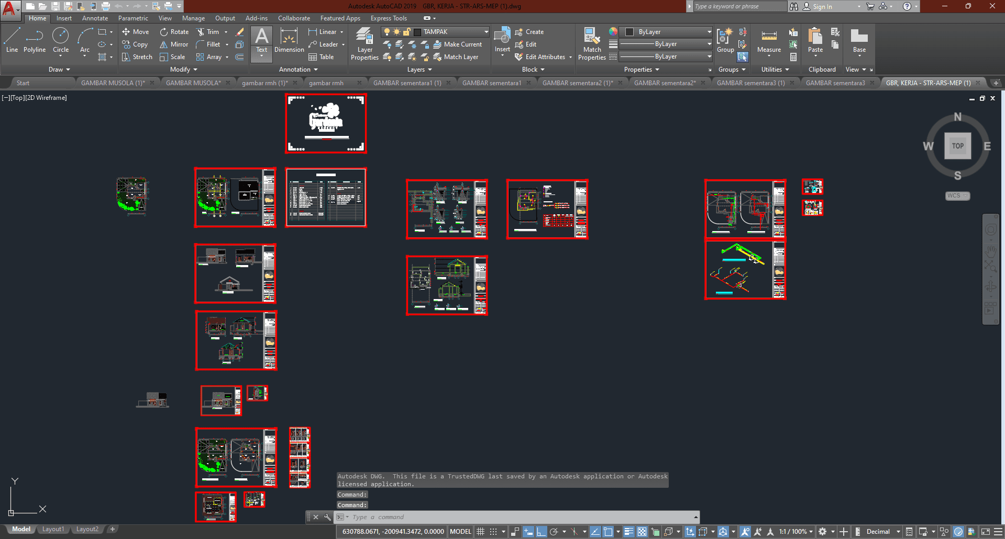
Task: Select the Polyline drawing tool
Action: click(34, 41)
